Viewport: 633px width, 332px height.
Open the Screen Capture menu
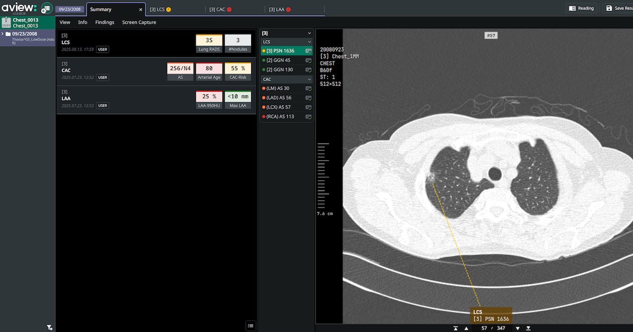139,22
